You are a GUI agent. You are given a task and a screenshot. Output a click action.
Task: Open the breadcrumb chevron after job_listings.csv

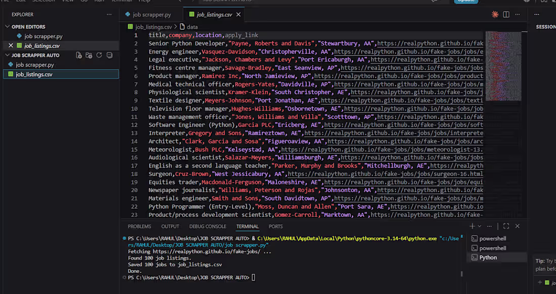click(x=175, y=27)
